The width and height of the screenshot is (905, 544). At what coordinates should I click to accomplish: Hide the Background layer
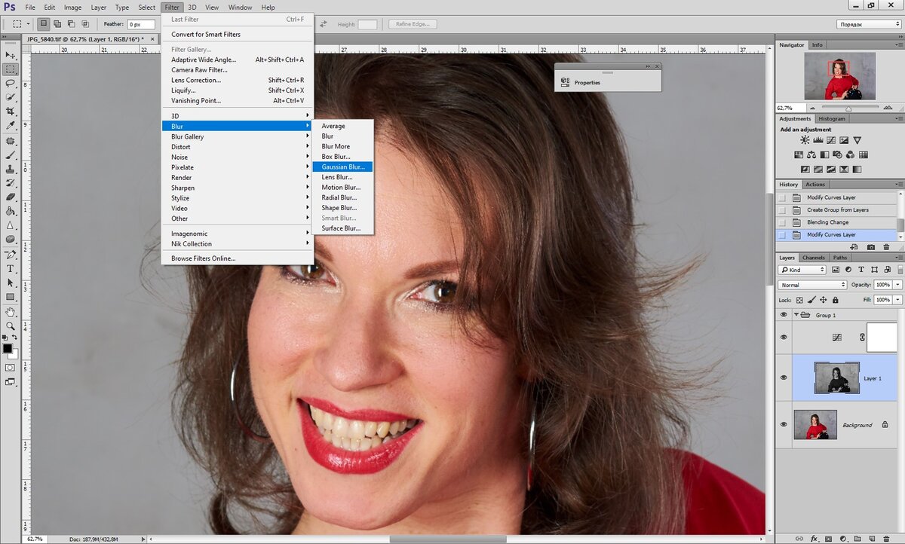pos(784,425)
